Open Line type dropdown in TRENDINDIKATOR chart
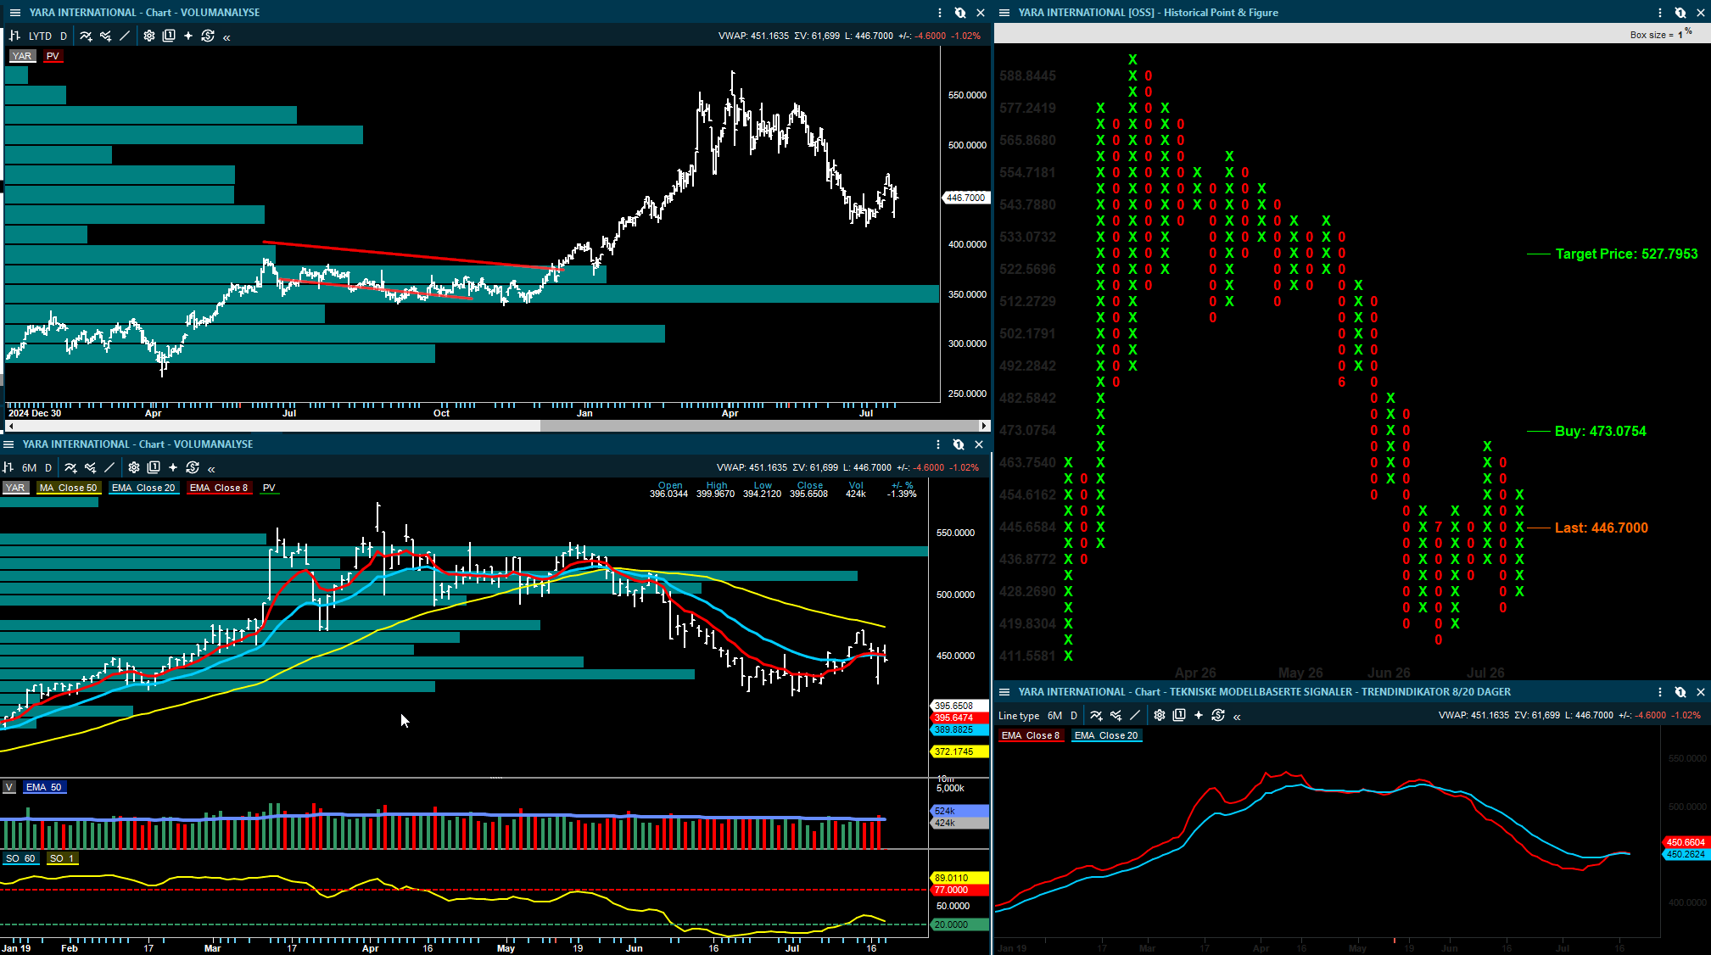Screen dimensions: 1711x955 coord(1019,716)
